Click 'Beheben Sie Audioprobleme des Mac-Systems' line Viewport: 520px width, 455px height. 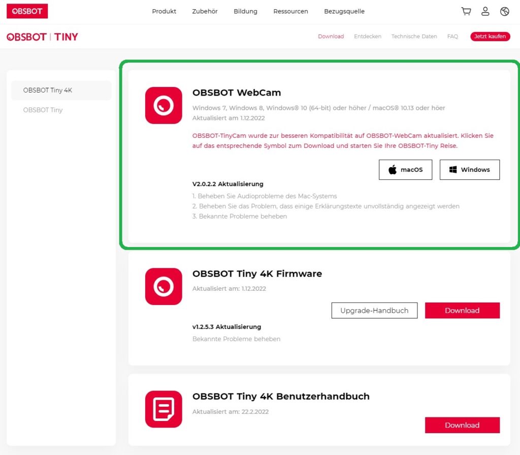(265, 196)
